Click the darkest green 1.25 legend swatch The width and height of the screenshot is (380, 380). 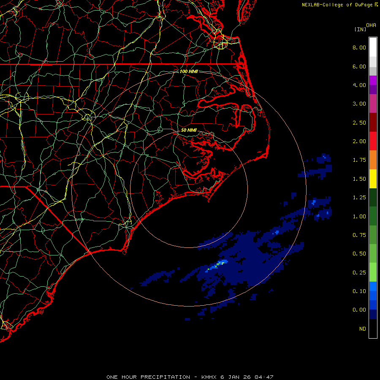[x=373, y=197]
